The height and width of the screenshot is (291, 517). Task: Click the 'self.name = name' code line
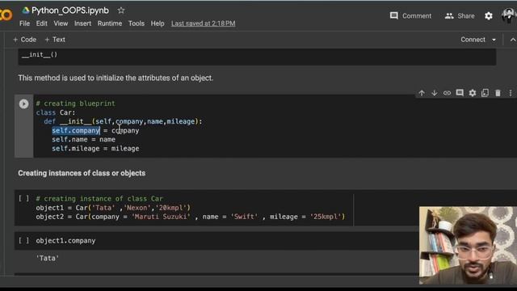(84, 140)
